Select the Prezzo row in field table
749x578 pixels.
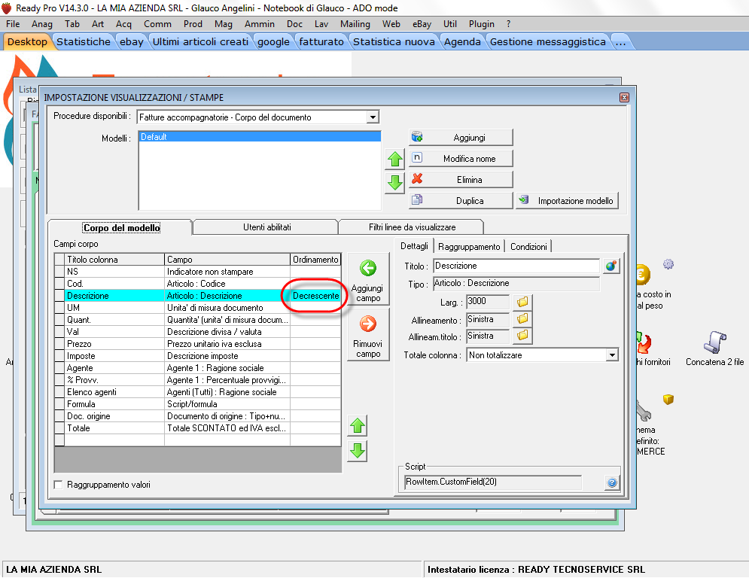pyautogui.click(x=113, y=344)
